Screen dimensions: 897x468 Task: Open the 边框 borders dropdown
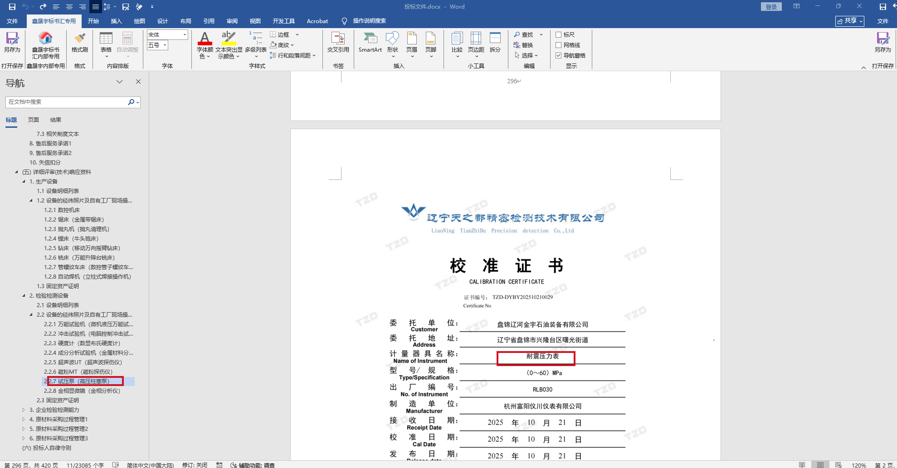(x=297, y=35)
